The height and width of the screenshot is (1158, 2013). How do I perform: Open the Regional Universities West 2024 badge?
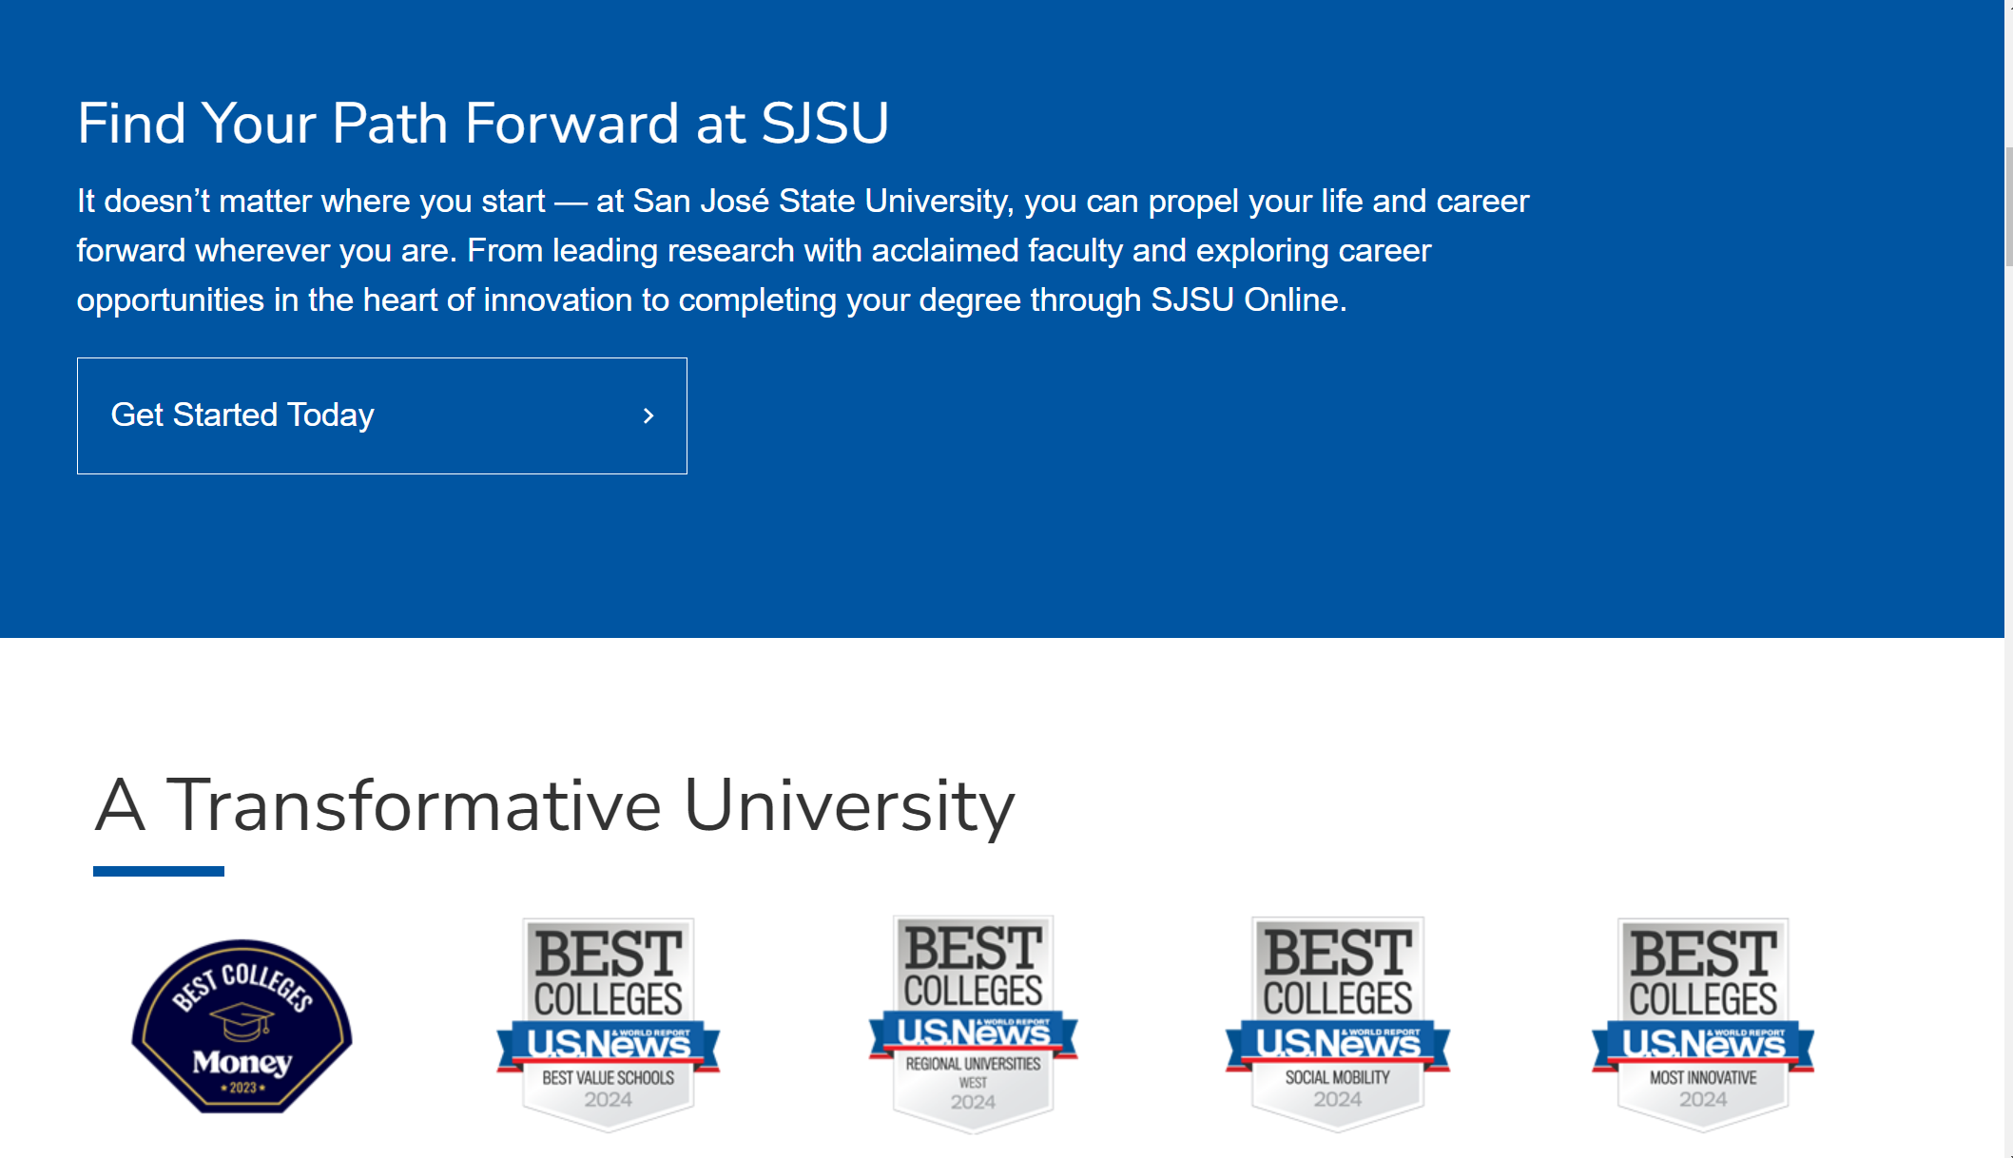[973, 1024]
